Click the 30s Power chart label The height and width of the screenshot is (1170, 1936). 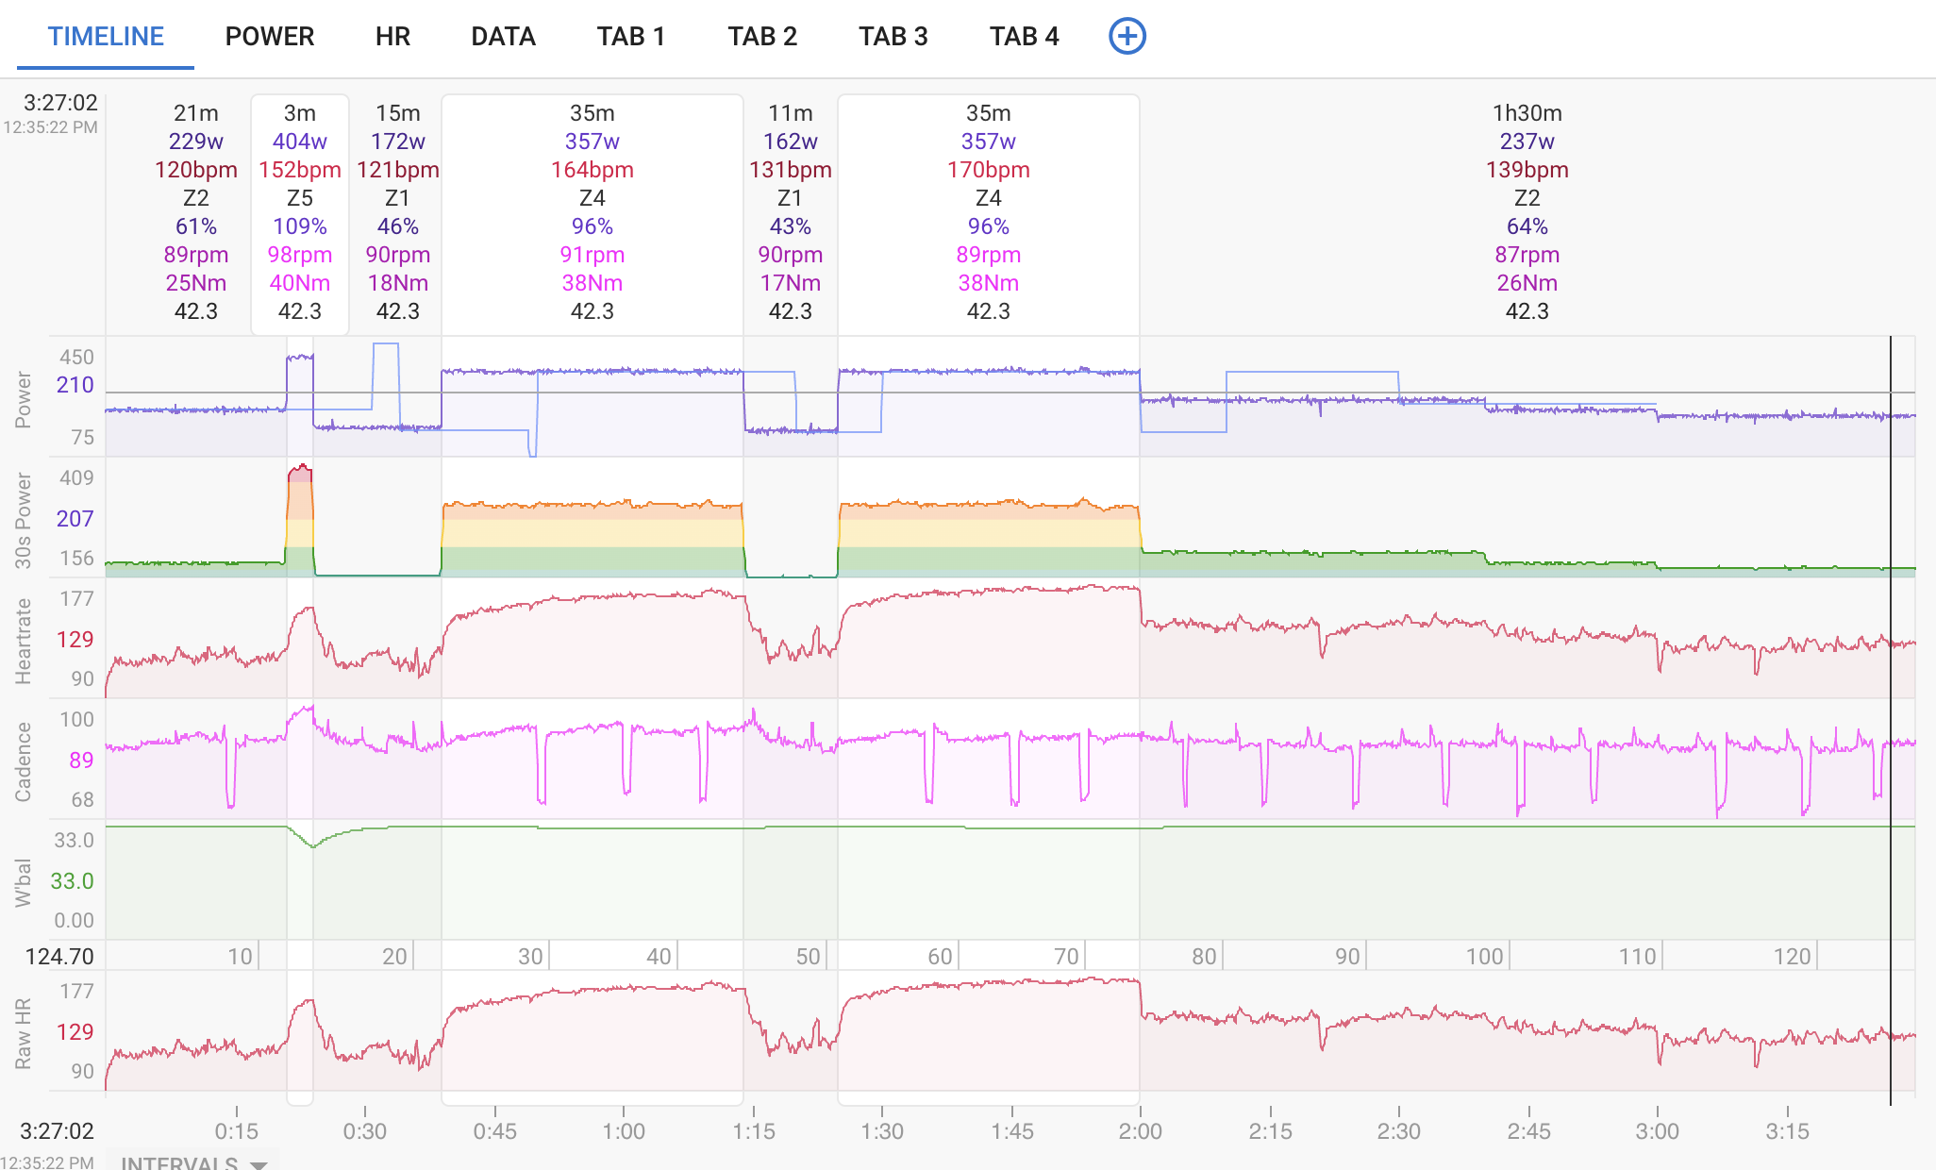click(x=24, y=520)
